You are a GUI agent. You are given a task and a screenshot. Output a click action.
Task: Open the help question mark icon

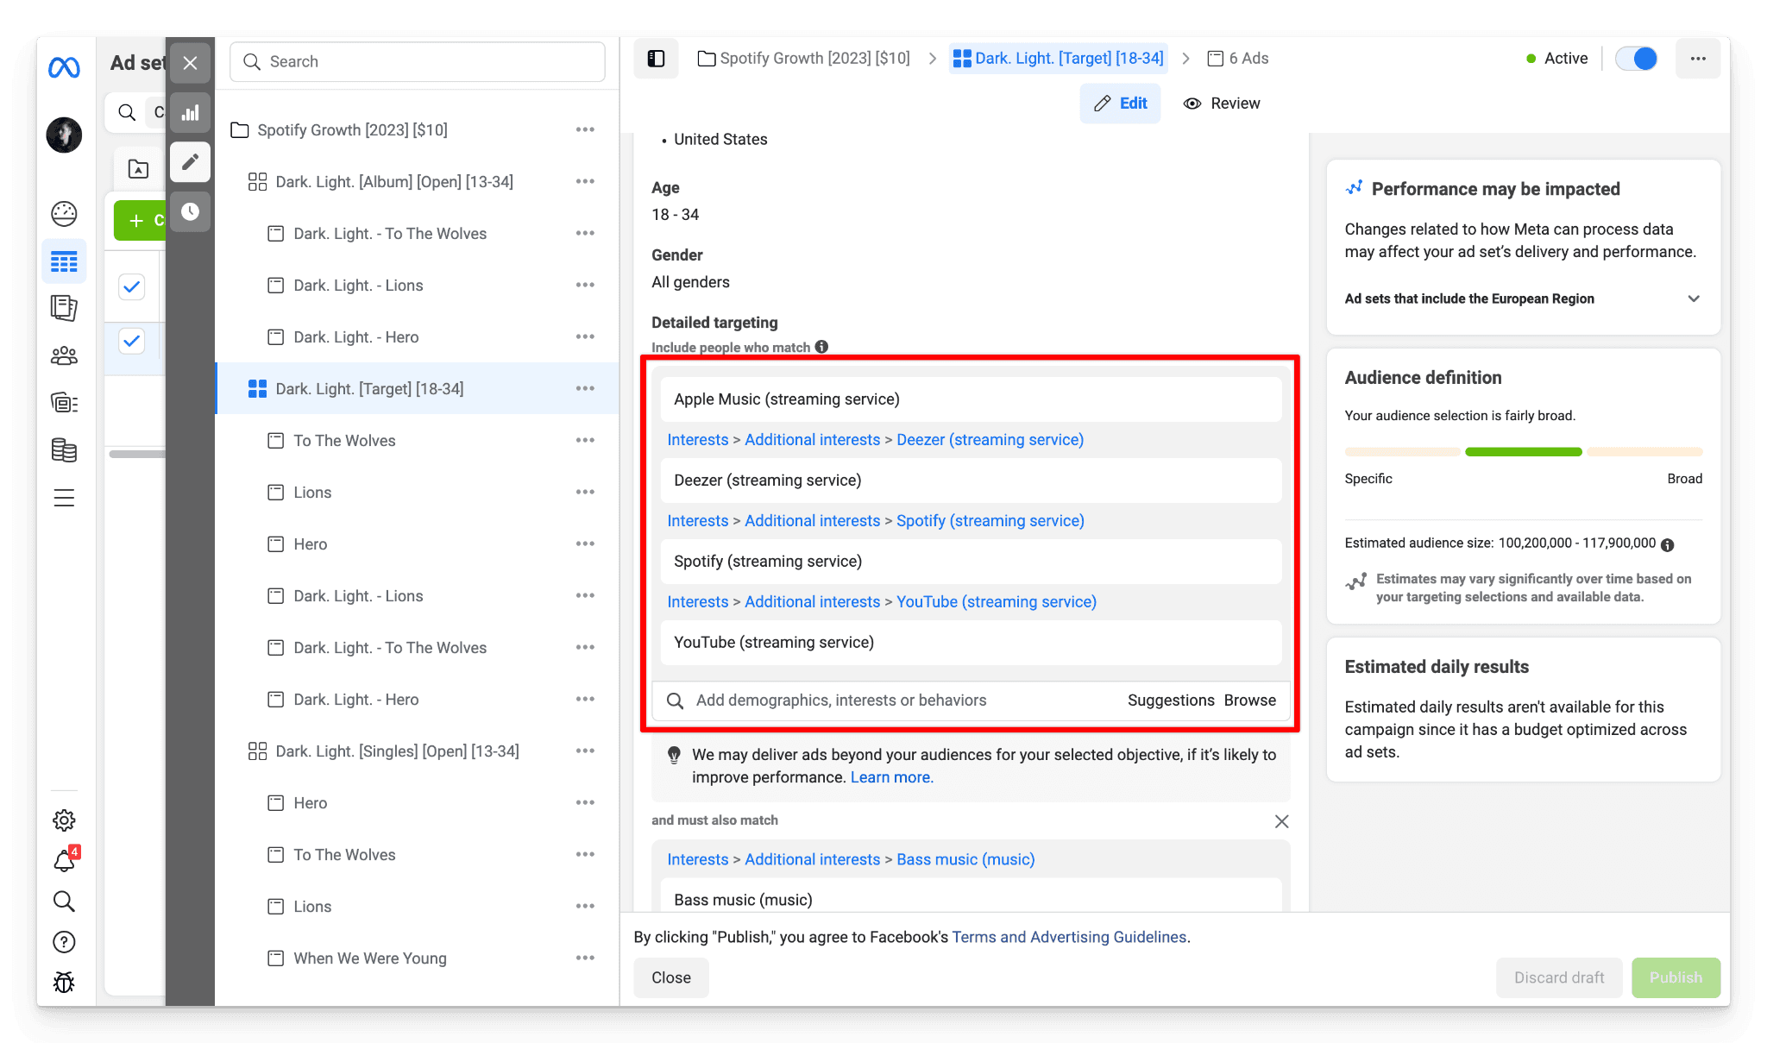(x=64, y=942)
